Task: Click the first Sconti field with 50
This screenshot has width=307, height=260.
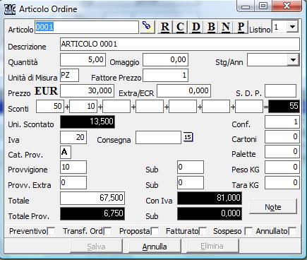Action: coord(50,106)
